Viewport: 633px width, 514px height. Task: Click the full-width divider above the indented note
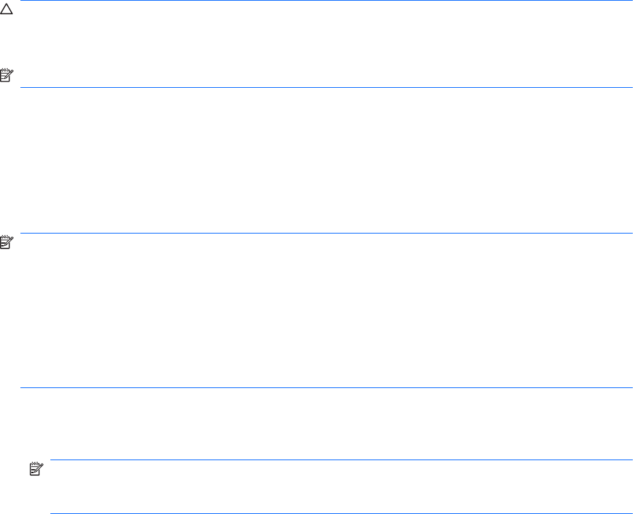click(325, 388)
